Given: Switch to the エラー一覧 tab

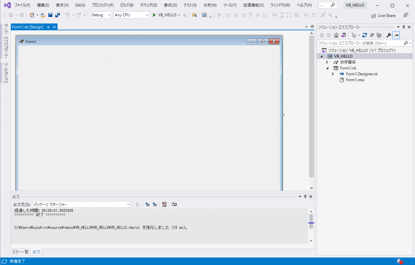Looking at the screenshot, I should (x=20, y=252).
